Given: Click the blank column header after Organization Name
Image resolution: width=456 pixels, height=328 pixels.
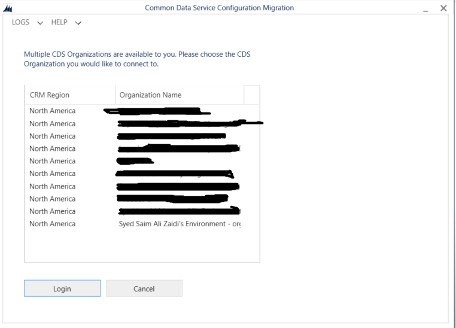Looking at the screenshot, I should click(x=251, y=95).
